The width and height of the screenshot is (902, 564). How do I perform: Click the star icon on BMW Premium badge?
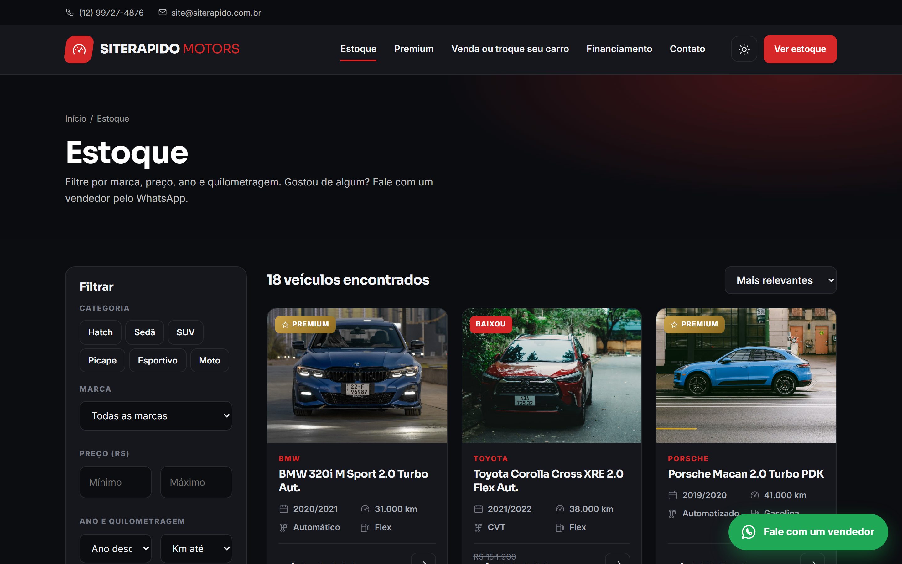point(286,325)
